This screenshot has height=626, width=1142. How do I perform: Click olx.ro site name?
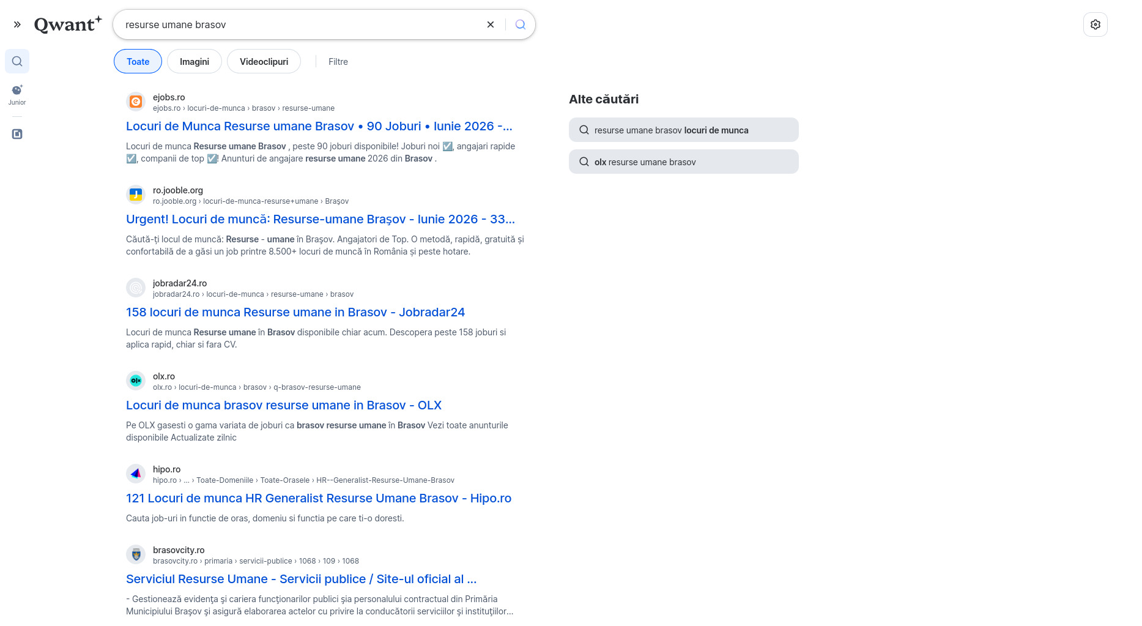164,376
